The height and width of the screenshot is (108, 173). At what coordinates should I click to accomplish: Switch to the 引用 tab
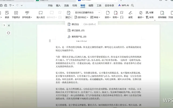(x=75, y=5)
